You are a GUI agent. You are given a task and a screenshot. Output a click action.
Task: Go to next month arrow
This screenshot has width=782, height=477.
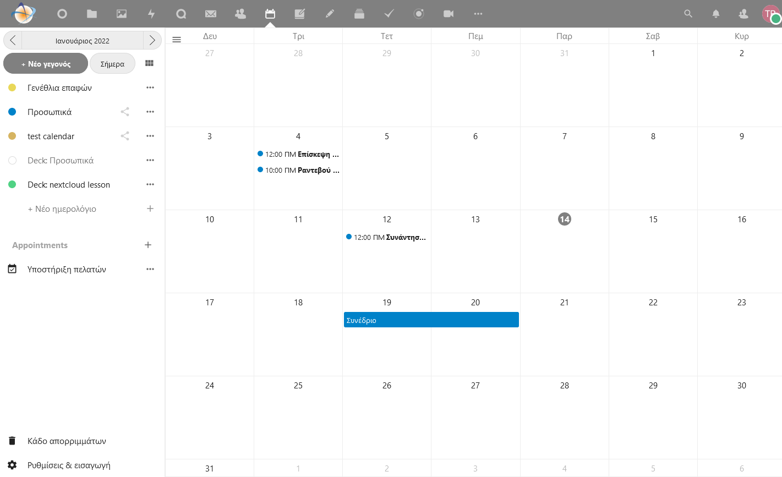tap(152, 40)
